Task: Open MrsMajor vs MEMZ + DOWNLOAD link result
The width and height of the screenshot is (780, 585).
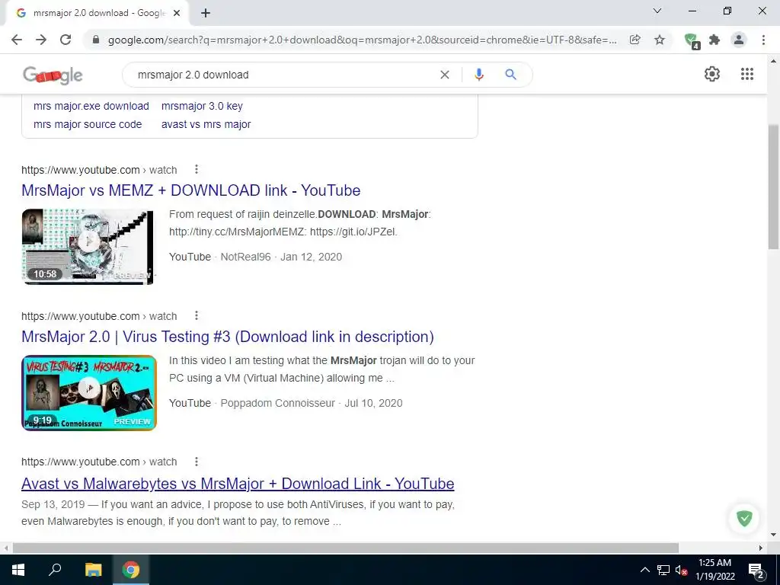Action: click(x=191, y=190)
